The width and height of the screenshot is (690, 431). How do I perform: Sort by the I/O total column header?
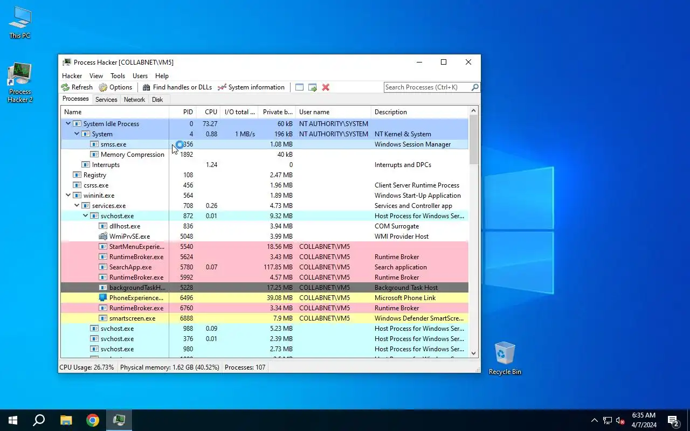(x=240, y=112)
